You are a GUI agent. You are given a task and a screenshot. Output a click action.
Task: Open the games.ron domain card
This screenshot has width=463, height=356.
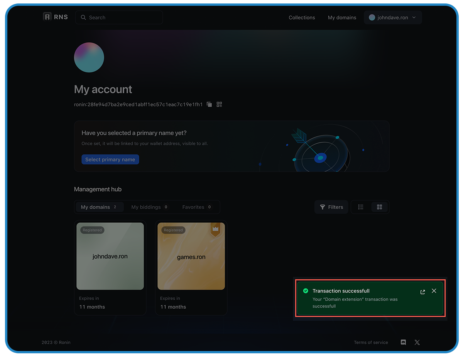pos(191,268)
